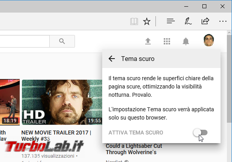Open Edge reading view book icon

click(x=134, y=22)
